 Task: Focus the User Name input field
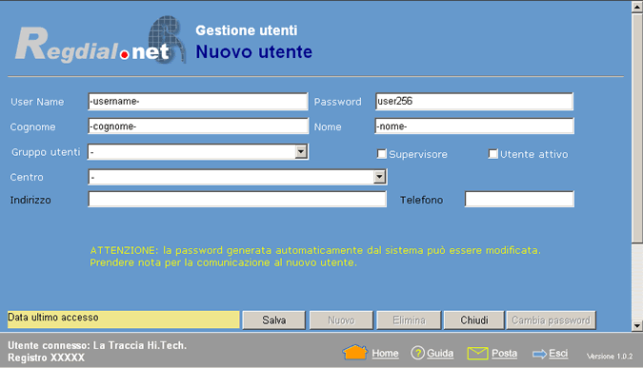[197, 102]
